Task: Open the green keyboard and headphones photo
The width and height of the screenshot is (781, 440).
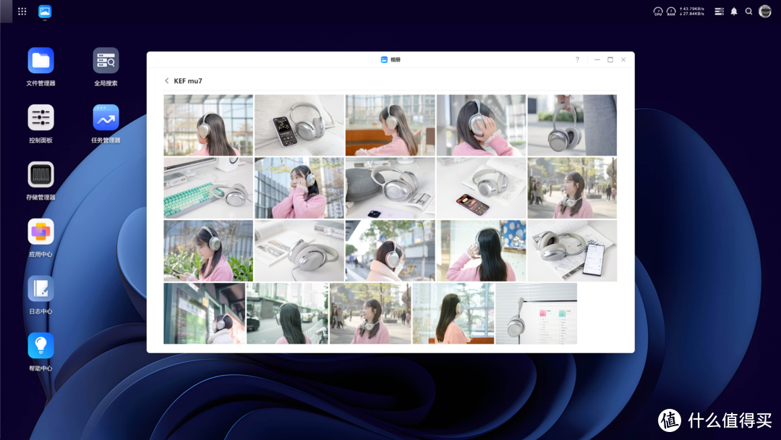Action: [208, 188]
